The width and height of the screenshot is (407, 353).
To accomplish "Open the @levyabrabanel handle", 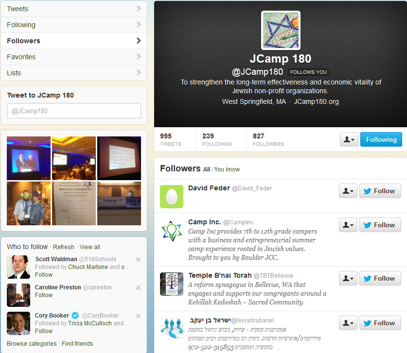I will 252,320.
